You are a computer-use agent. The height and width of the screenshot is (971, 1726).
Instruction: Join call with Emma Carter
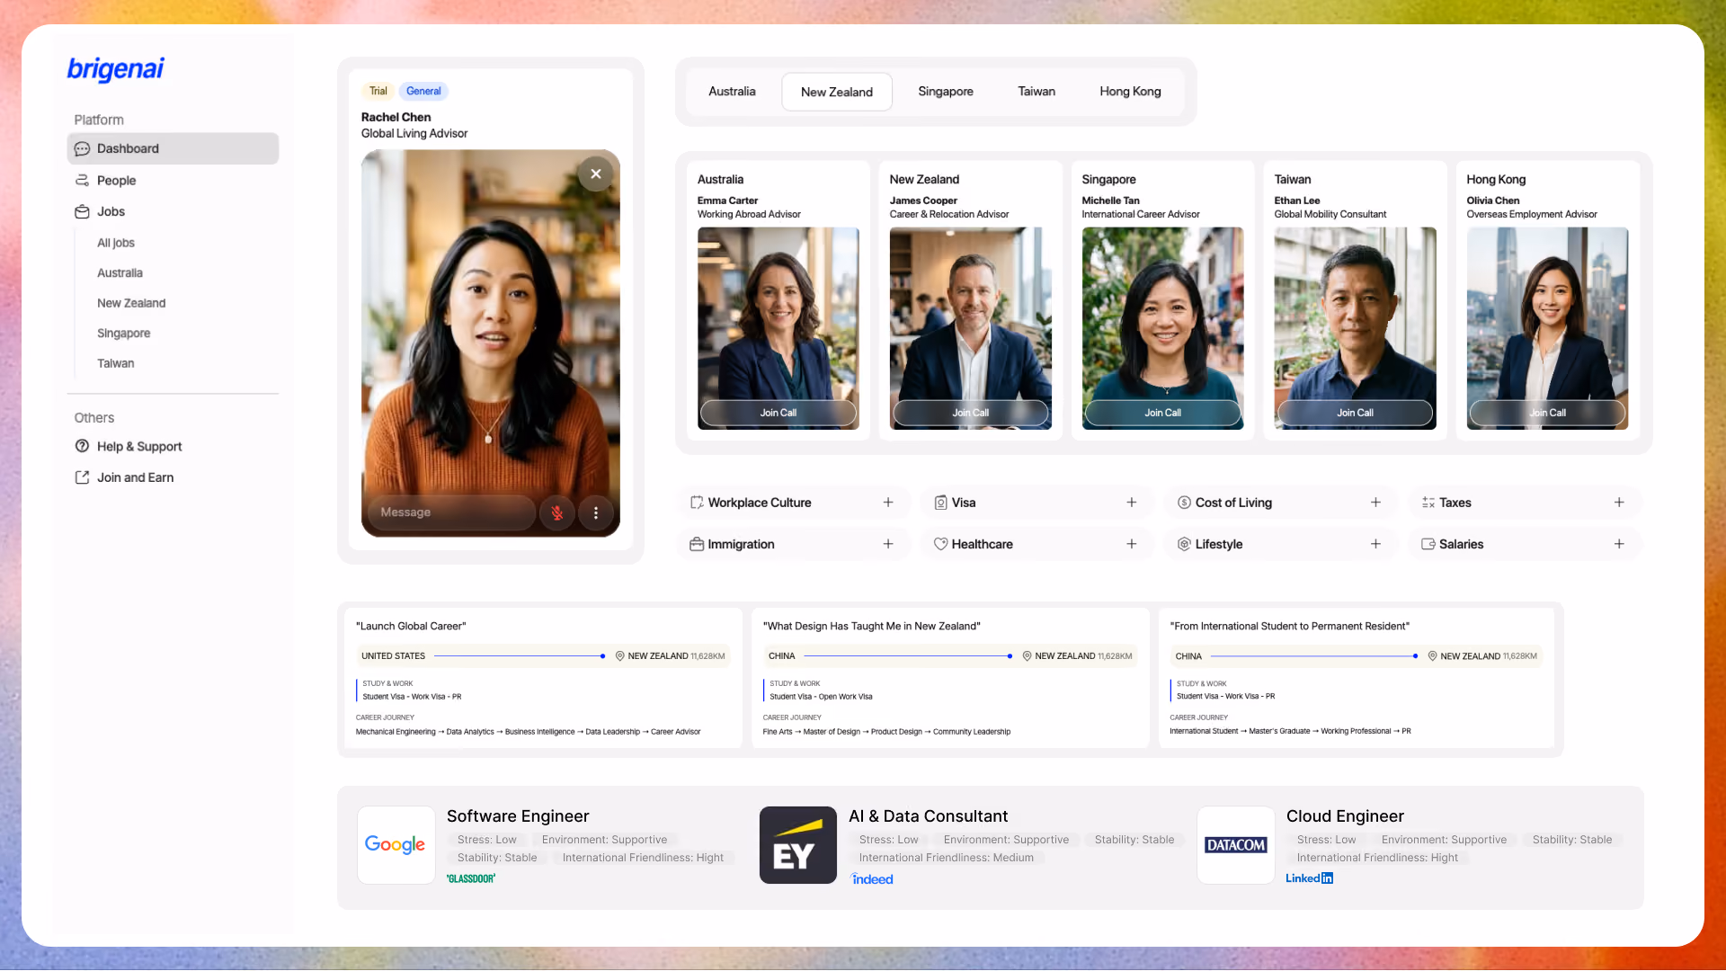[778, 413]
